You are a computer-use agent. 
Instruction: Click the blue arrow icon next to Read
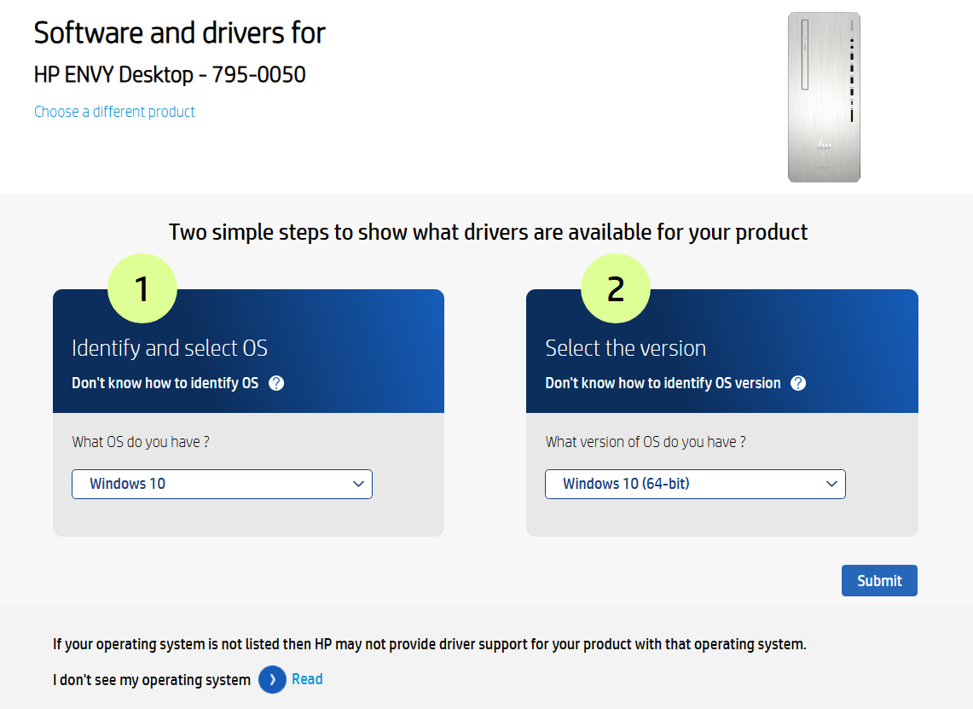[271, 679]
